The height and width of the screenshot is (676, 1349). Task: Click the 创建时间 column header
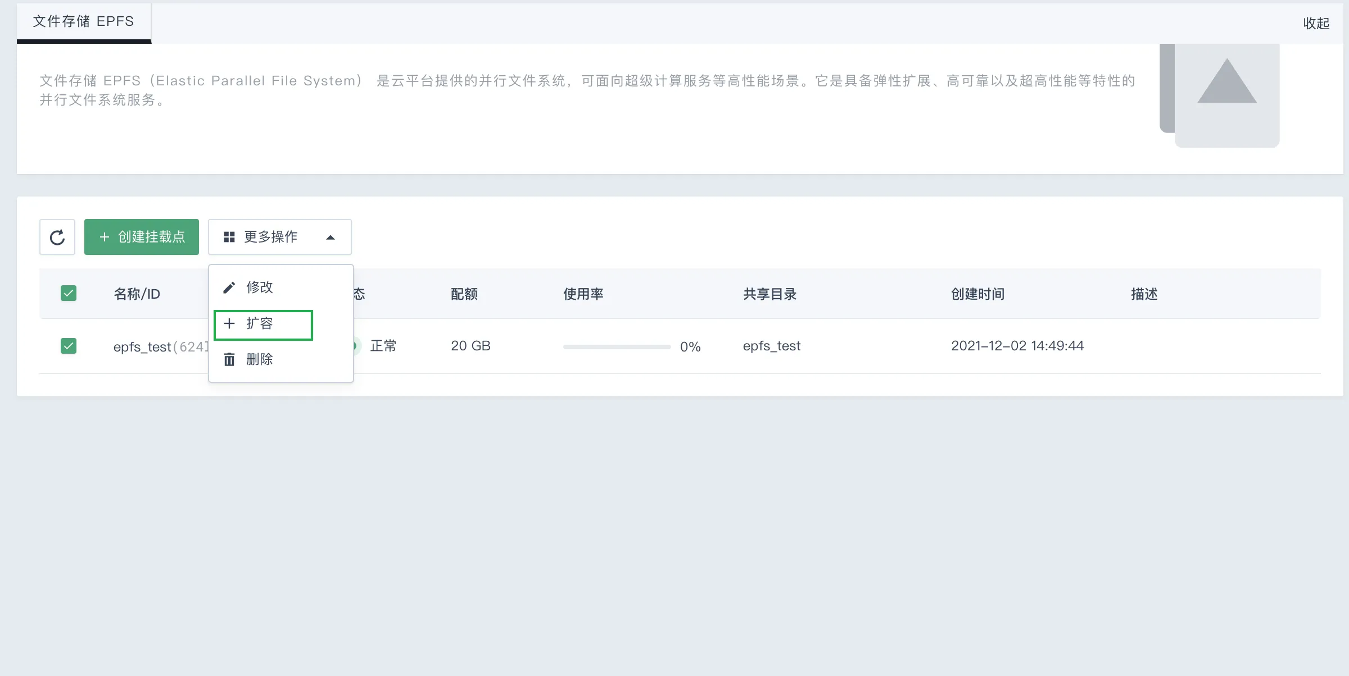(977, 294)
